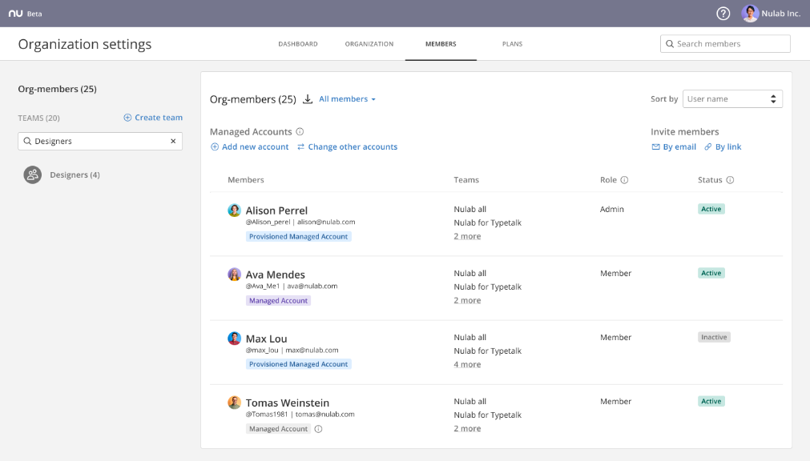The height and width of the screenshot is (461, 810).
Task: Focus the Search members field
Action: (725, 44)
